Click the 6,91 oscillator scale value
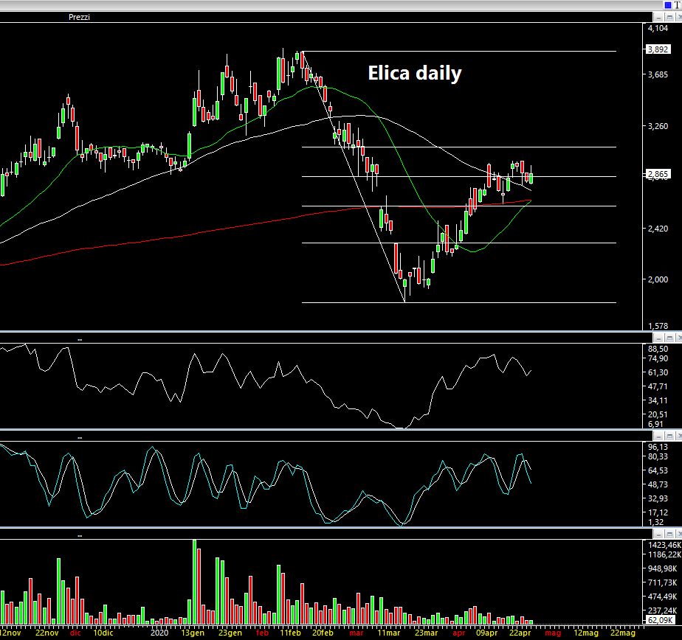 click(655, 424)
